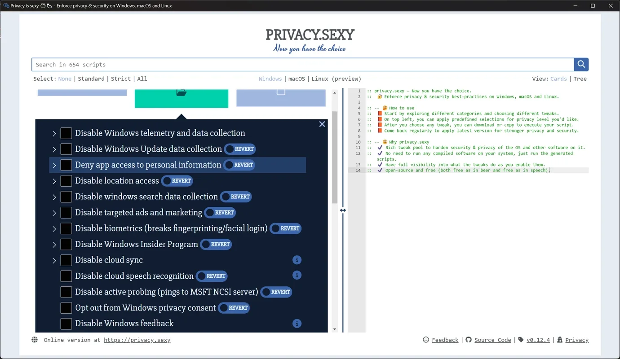Expand Disable Windows telemetry and data collection
The height and width of the screenshot is (359, 620).
54,134
